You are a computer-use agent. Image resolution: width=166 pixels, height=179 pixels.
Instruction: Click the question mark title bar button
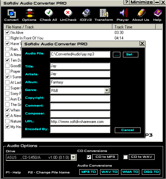pyautogui.click(x=127, y=2)
